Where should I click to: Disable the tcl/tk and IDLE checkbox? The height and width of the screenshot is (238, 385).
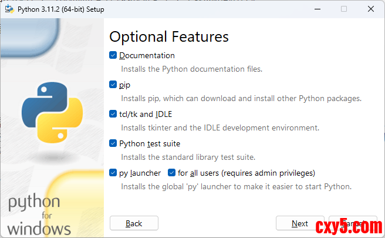(x=113, y=114)
